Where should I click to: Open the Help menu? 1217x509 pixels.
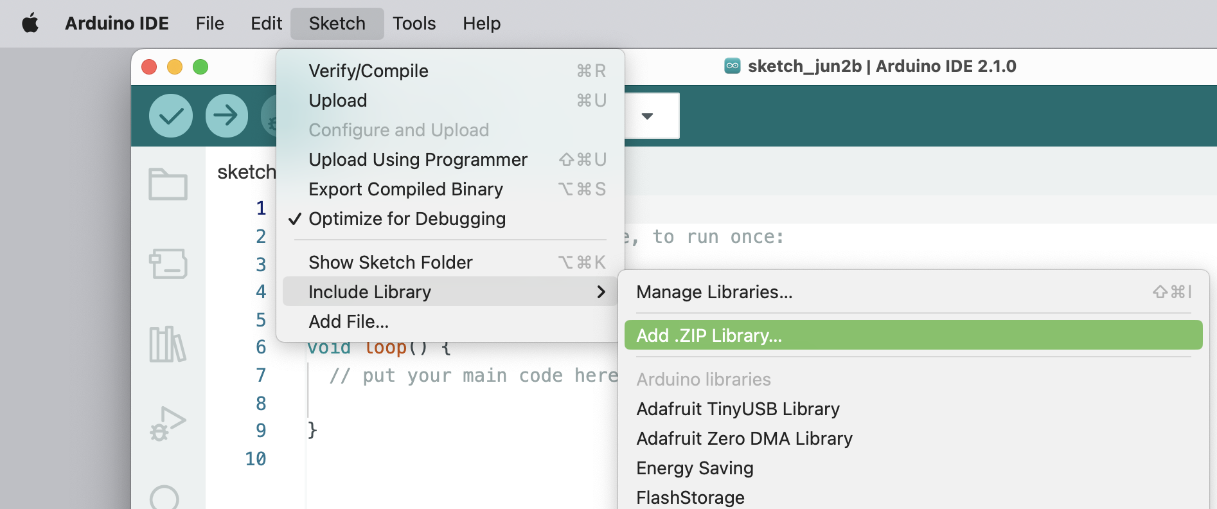(481, 24)
